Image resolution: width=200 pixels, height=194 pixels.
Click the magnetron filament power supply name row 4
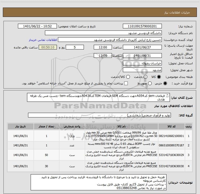tap(122, 166)
